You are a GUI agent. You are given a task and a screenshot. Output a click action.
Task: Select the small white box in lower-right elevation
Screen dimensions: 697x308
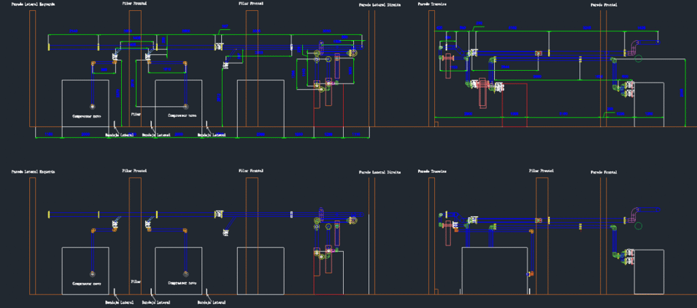(x=649, y=271)
